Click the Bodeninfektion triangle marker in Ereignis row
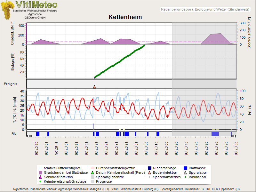 [94, 87]
